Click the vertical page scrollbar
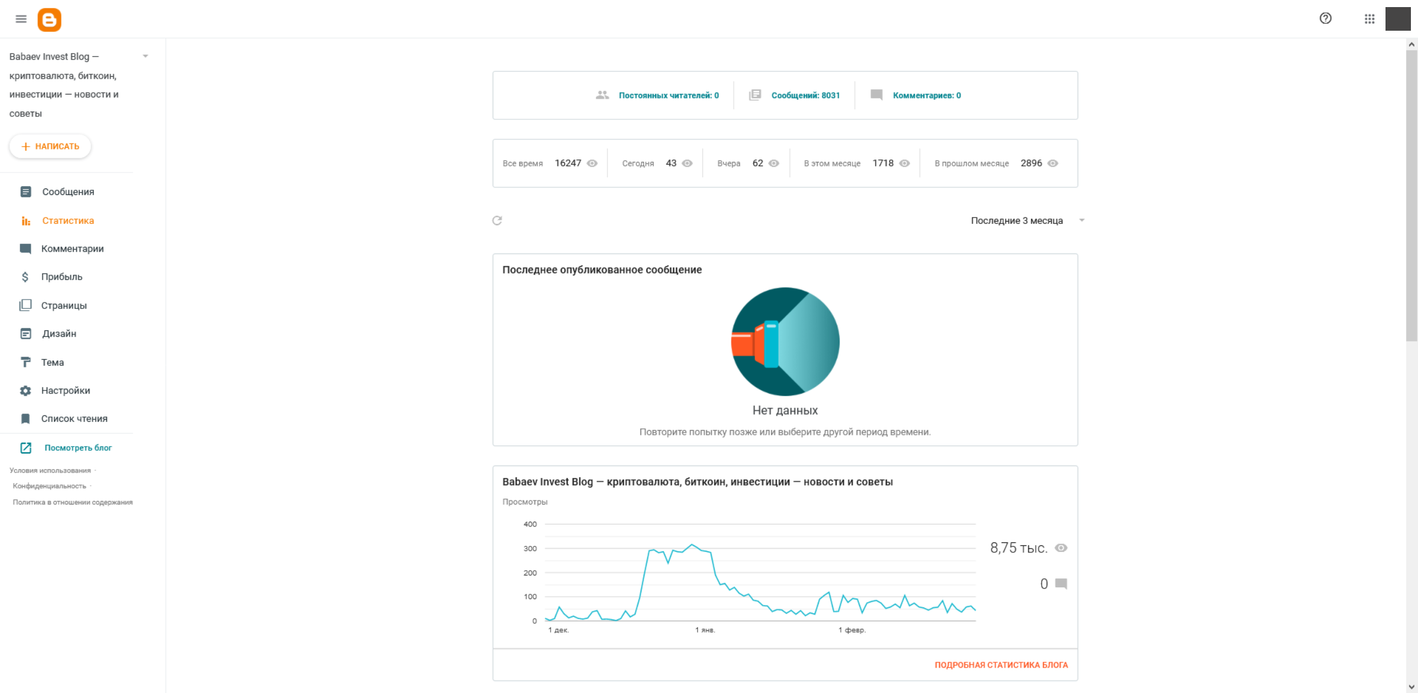Image resolution: width=1418 pixels, height=693 pixels. pos(1412,195)
